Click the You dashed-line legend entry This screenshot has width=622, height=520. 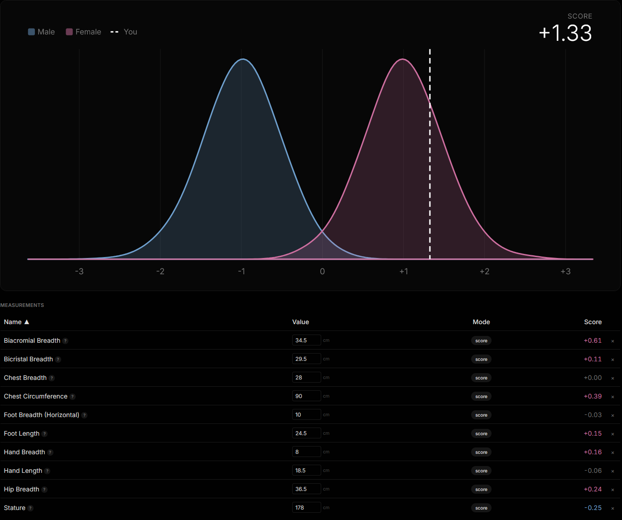pos(124,32)
